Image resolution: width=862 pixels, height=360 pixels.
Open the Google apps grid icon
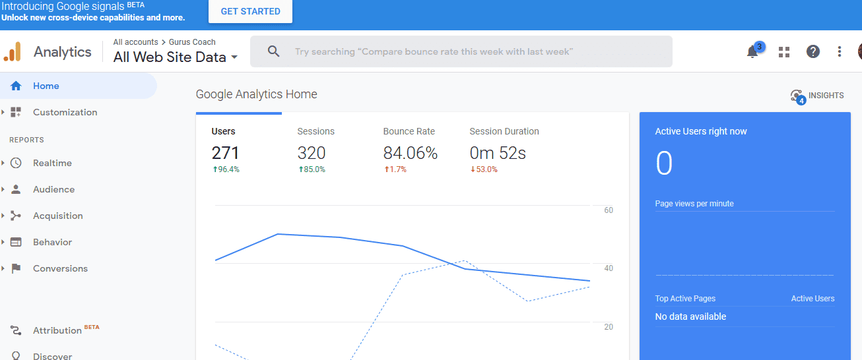tap(784, 51)
